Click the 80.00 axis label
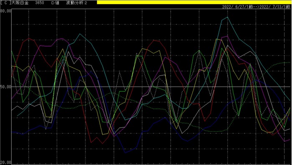The height and width of the screenshot is (165, 292). click(x=6, y=11)
